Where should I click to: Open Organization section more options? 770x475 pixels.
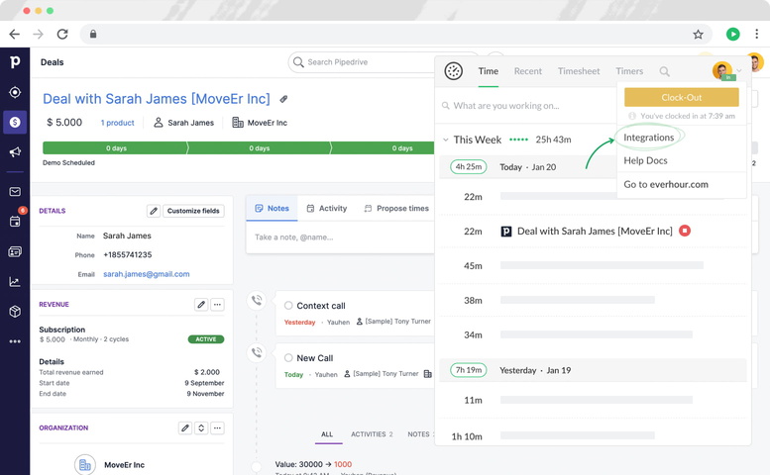pos(217,427)
